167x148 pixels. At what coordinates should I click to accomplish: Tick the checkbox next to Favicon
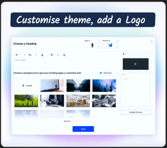(117, 41)
